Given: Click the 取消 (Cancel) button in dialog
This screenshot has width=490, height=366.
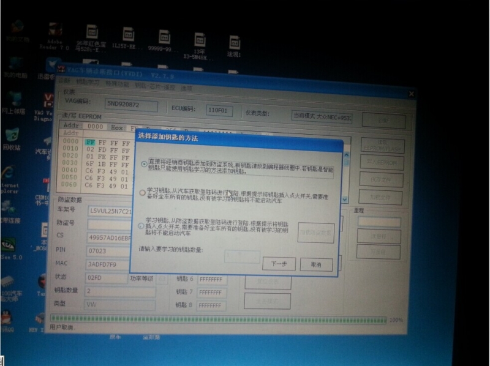Looking at the screenshot, I should [x=316, y=265].
